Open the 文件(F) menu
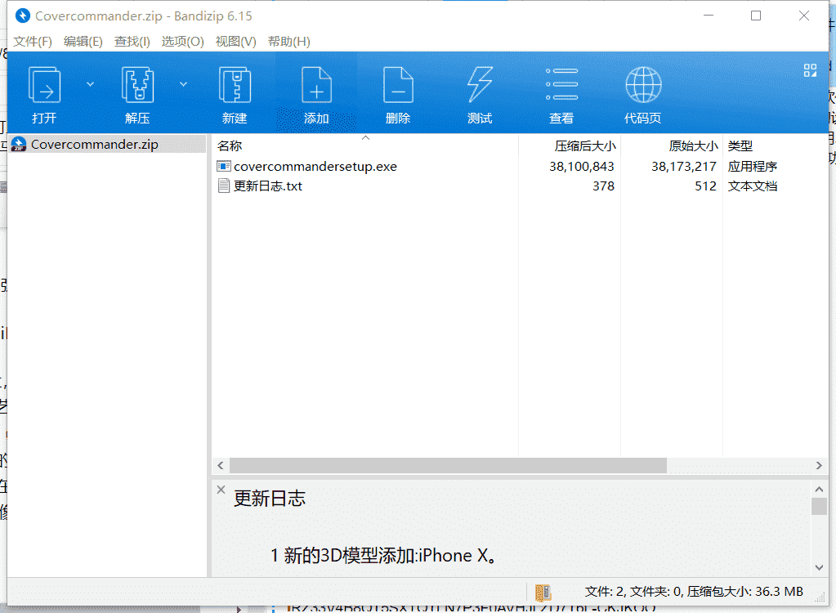Image resolution: width=836 pixels, height=613 pixels. tap(33, 42)
